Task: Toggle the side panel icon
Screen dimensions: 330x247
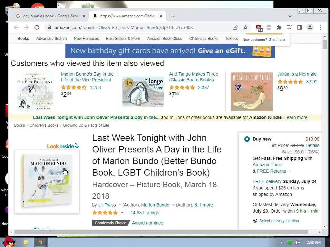Action: coord(299,27)
